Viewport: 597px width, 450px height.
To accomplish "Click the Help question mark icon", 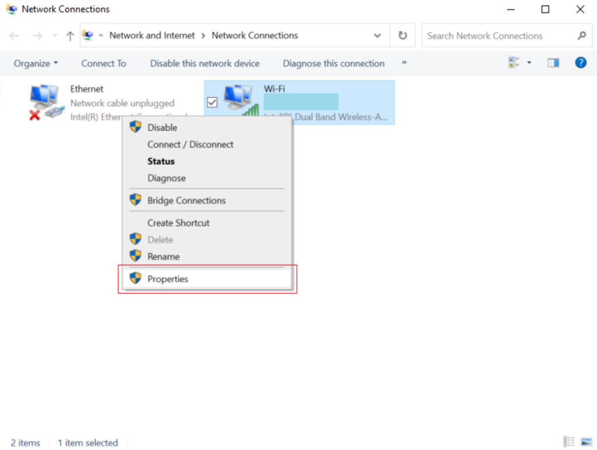I will tap(580, 63).
